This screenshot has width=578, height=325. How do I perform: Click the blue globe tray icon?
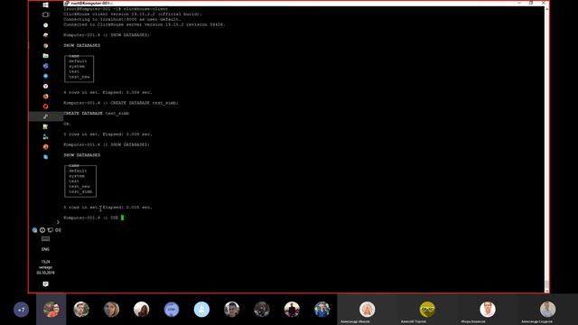(x=34, y=230)
